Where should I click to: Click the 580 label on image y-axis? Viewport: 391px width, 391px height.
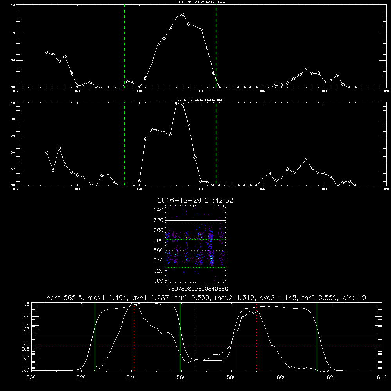tap(159, 240)
